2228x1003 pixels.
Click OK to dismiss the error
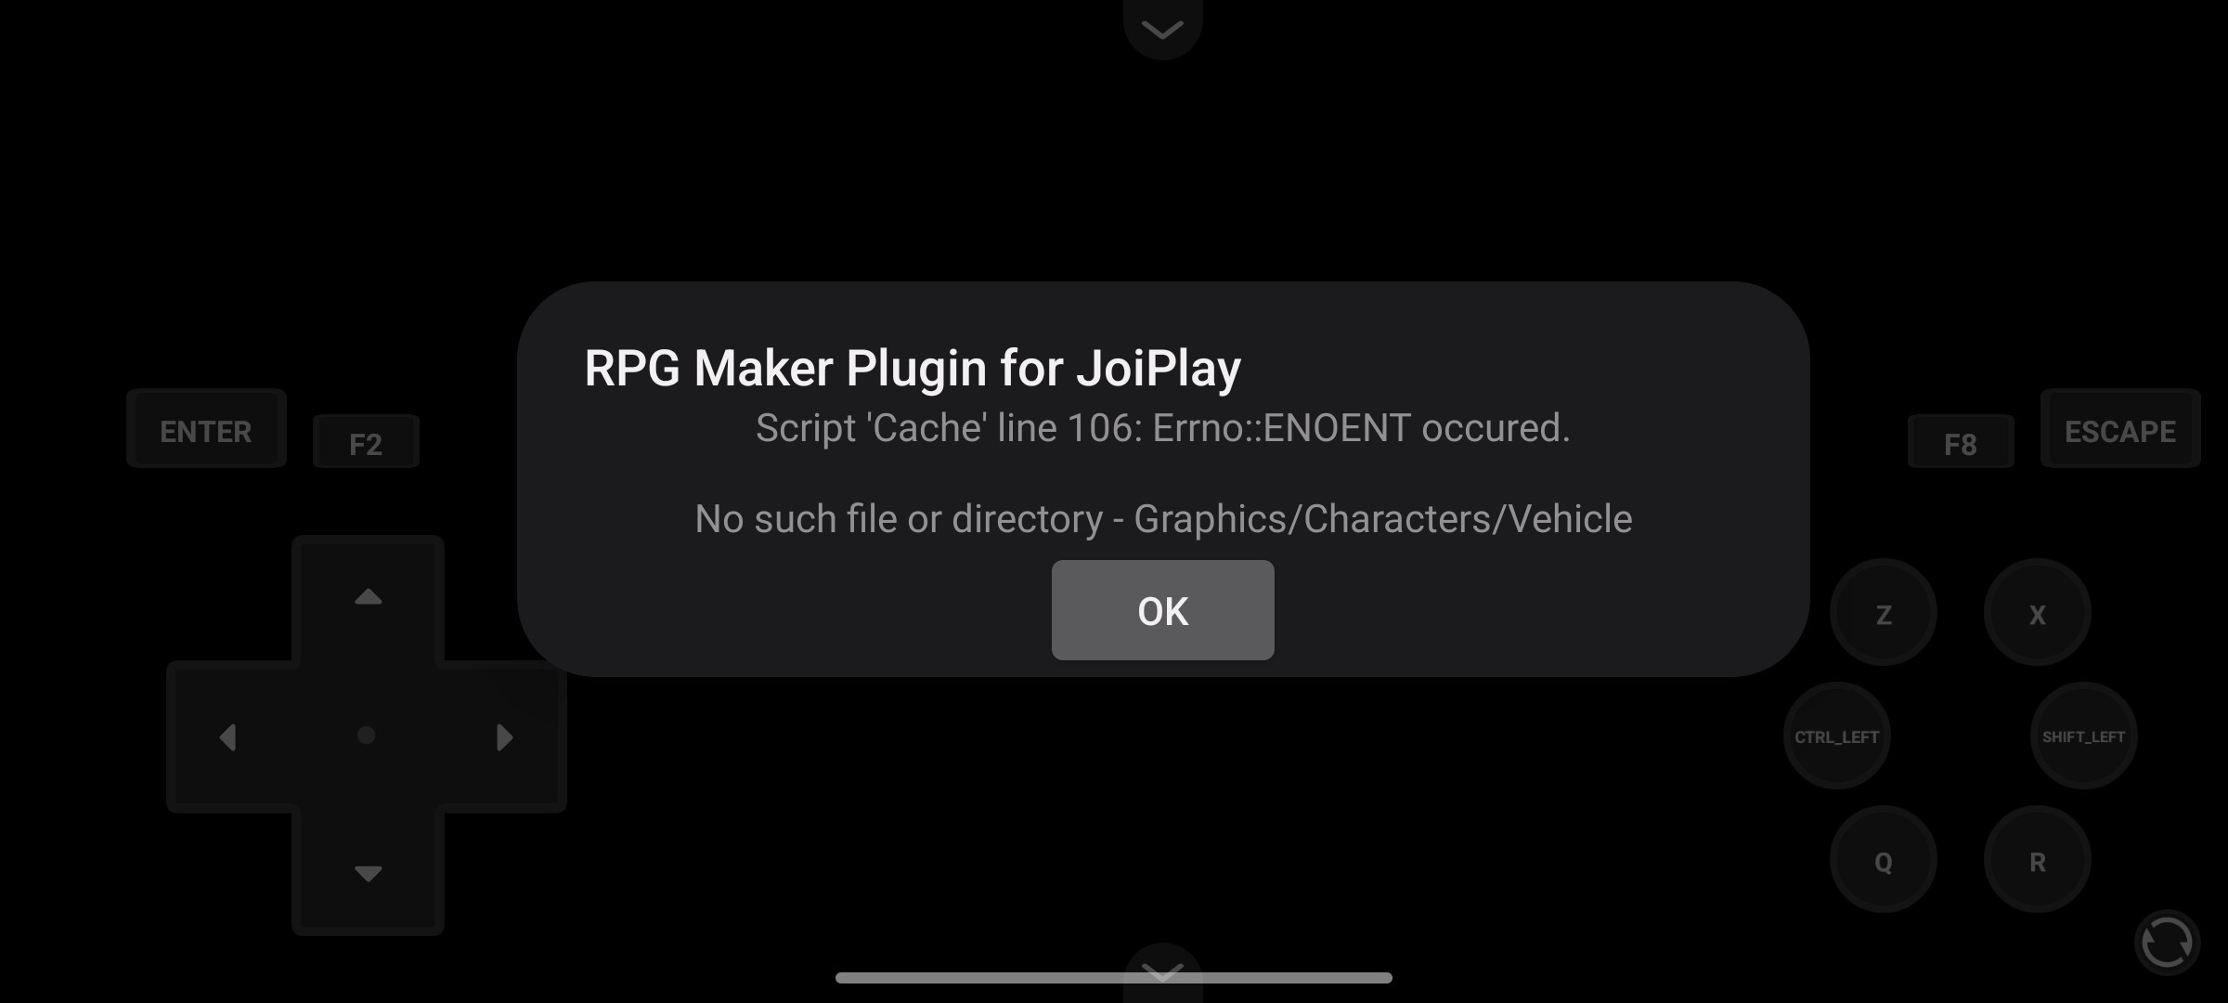point(1162,610)
